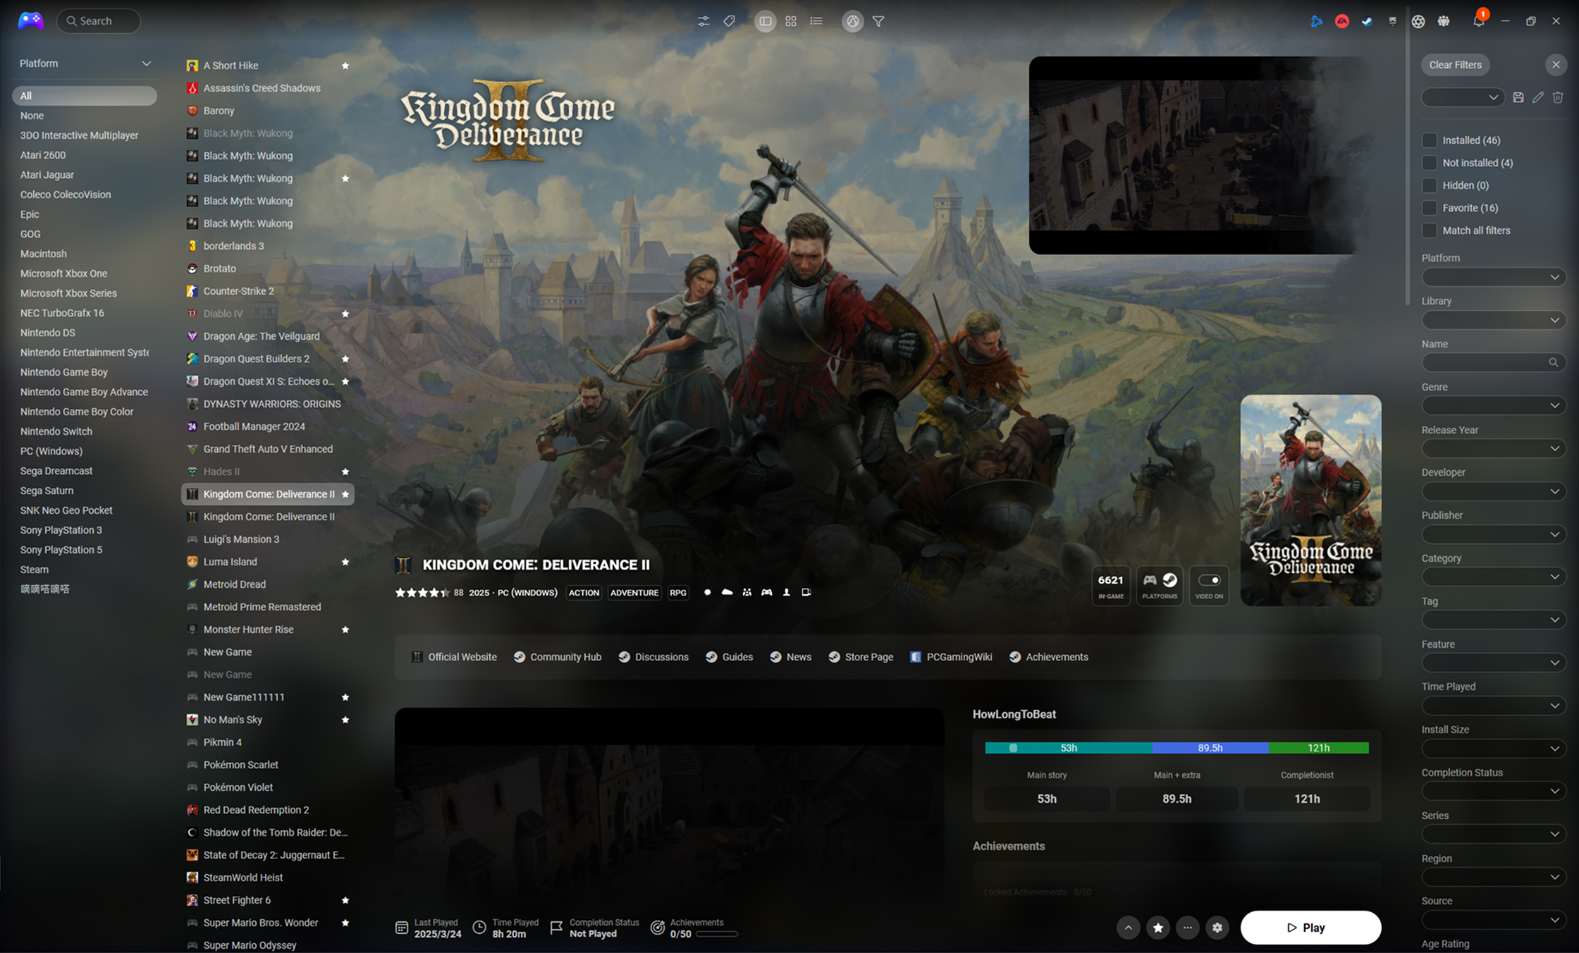
Task: Enable the Favorite (16) checkbox
Action: coord(1429,208)
